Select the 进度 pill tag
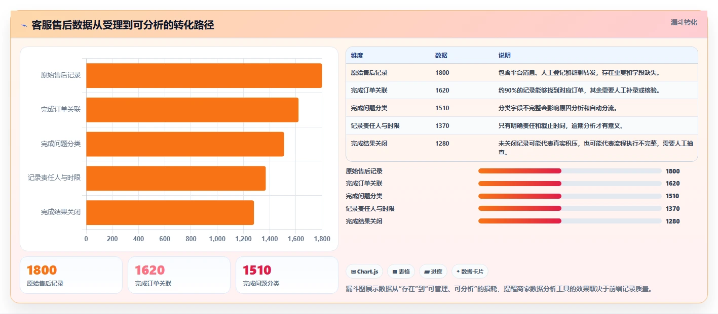The height and width of the screenshot is (314, 718). [433, 272]
